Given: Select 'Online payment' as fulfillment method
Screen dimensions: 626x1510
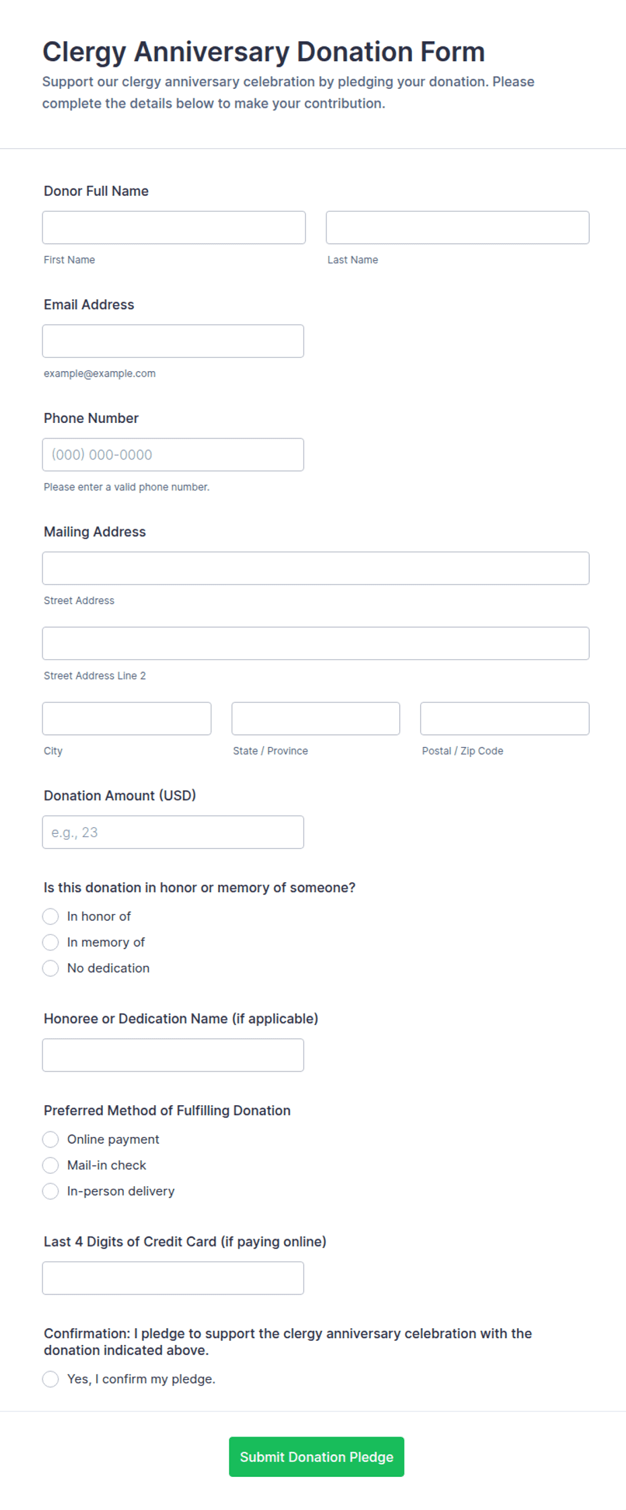Looking at the screenshot, I should [50, 1139].
